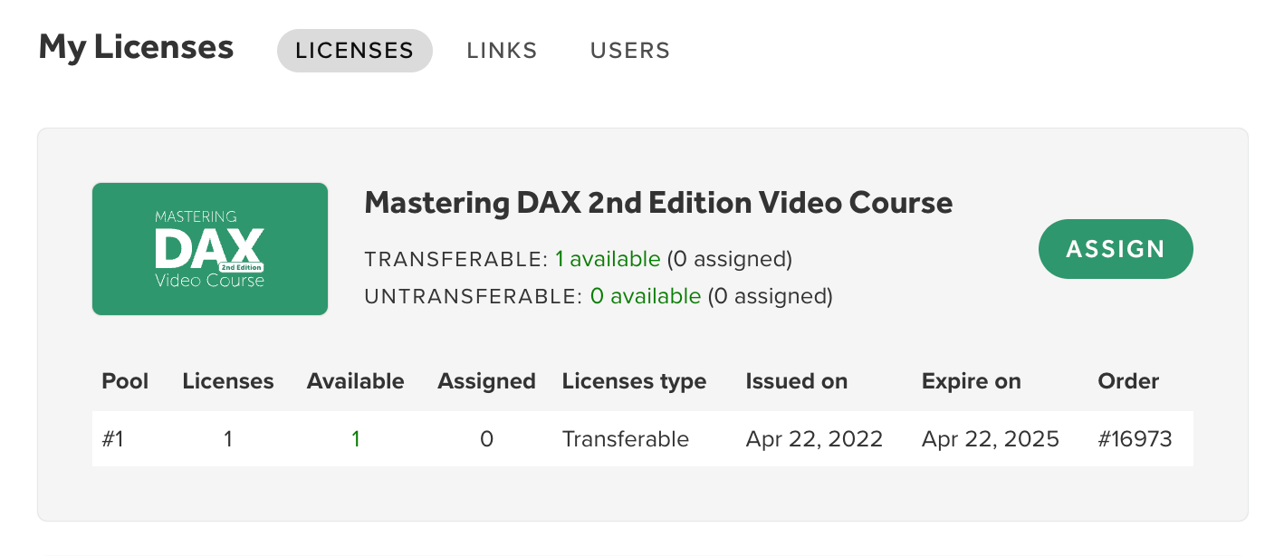This screenshot has height=556, width=1284.
Task: Click the Licenses column header
Action: 228,381
